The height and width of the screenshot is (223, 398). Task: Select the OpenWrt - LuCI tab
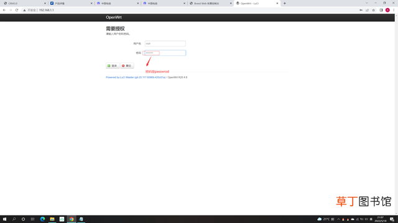point(256,3)
